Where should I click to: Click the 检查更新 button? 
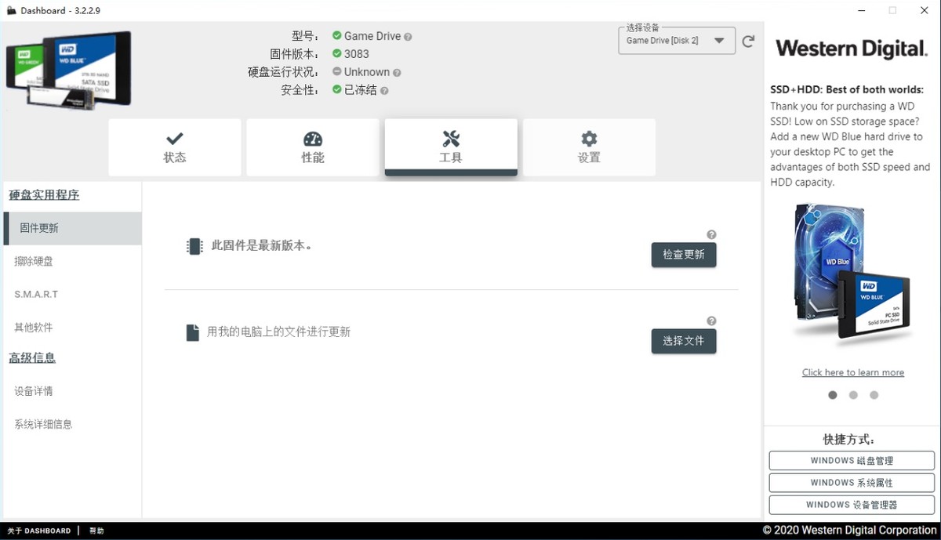pyautogui.click(x=683, y=255)
